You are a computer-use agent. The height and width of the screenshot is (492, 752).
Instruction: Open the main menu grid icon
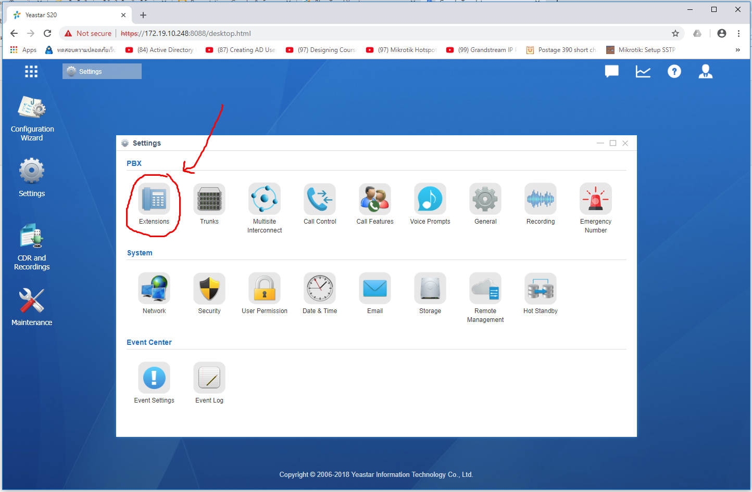coord(31,71)
